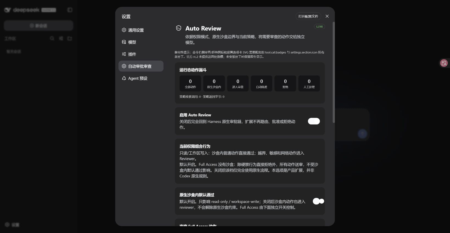Viewport: 450px width, 233px height.
Task: Click the 当前权限组合行为 heading
Action: 195,146
